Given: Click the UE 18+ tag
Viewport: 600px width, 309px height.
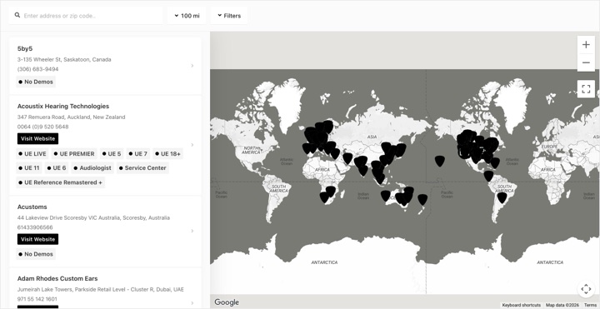Looking at the screenshot, I should [x=167, y=154].
